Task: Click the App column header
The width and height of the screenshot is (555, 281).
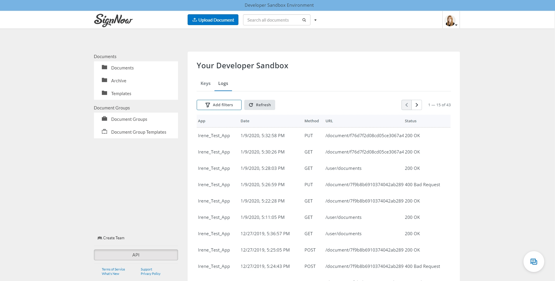Action: coord(202,121)
